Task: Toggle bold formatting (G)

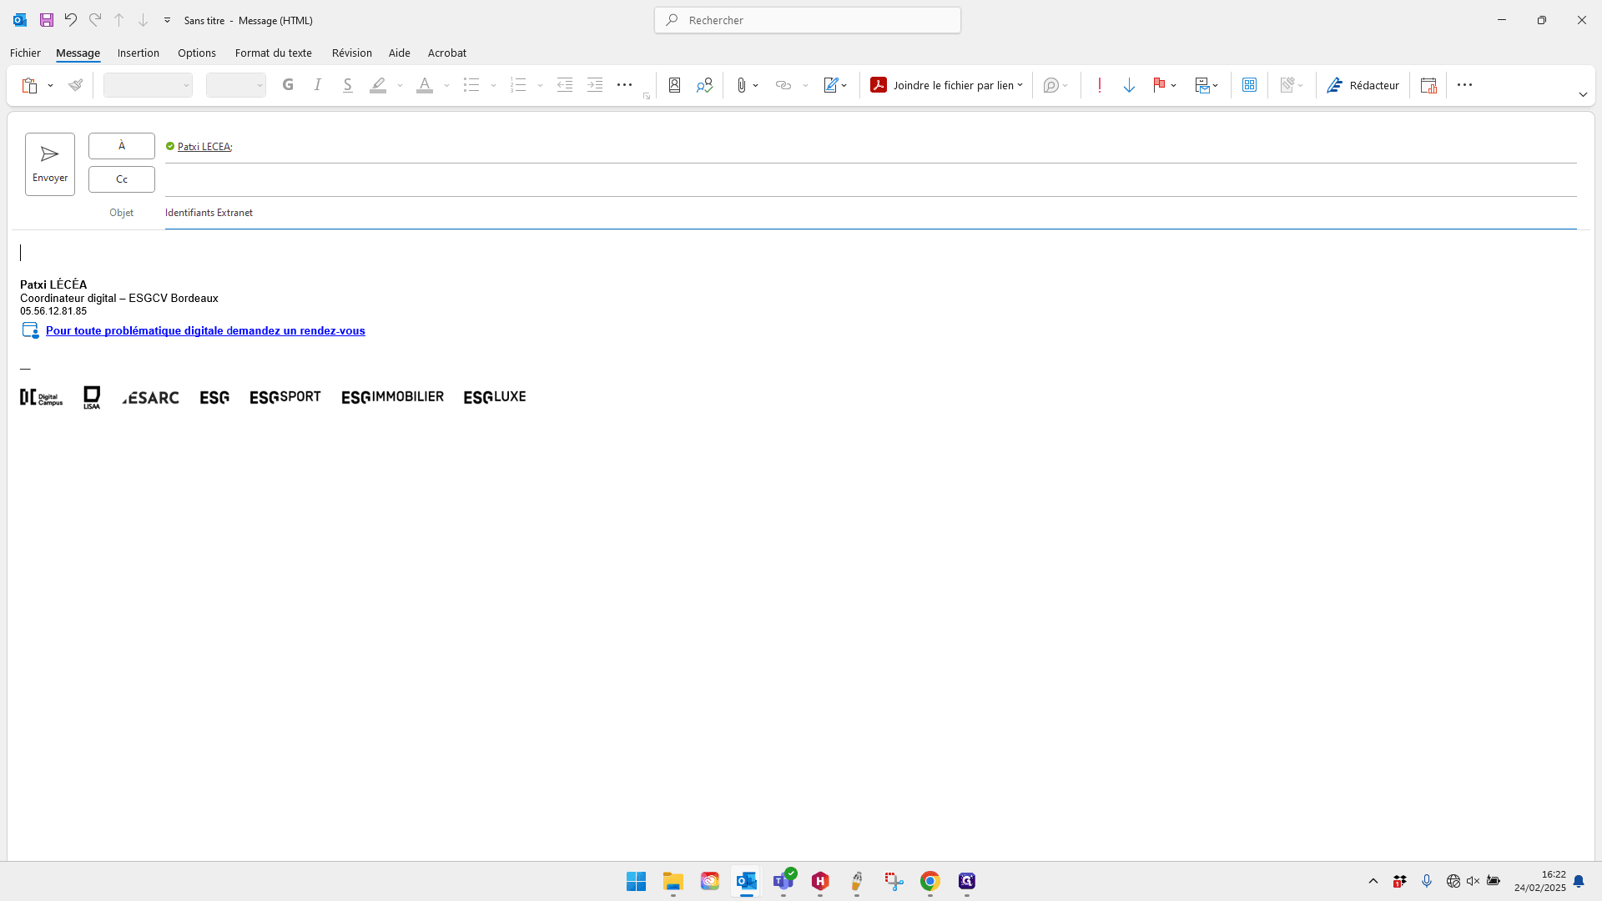Action: pyautogui.click(x=288, y=85)
